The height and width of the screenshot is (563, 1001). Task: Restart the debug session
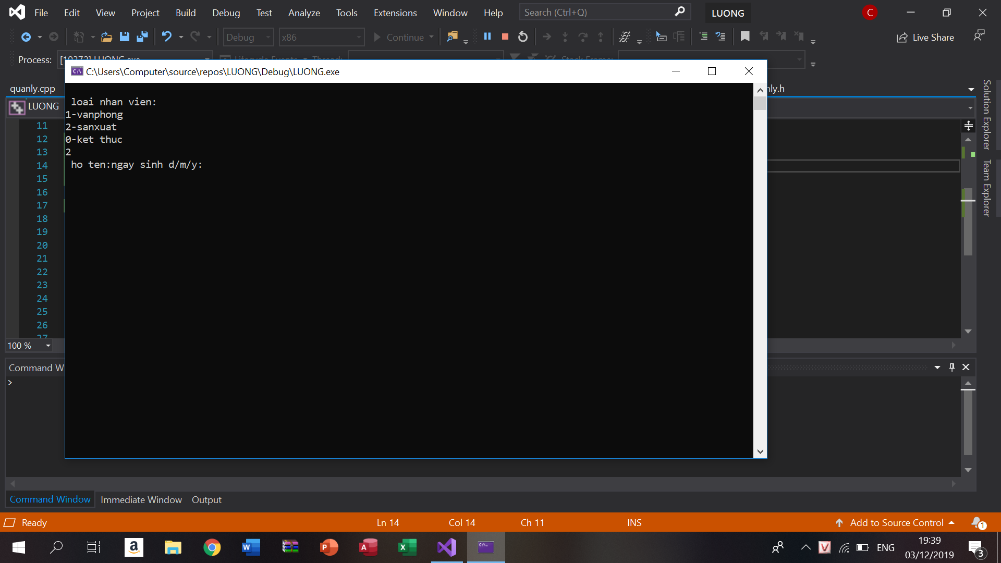pos(523,36)
